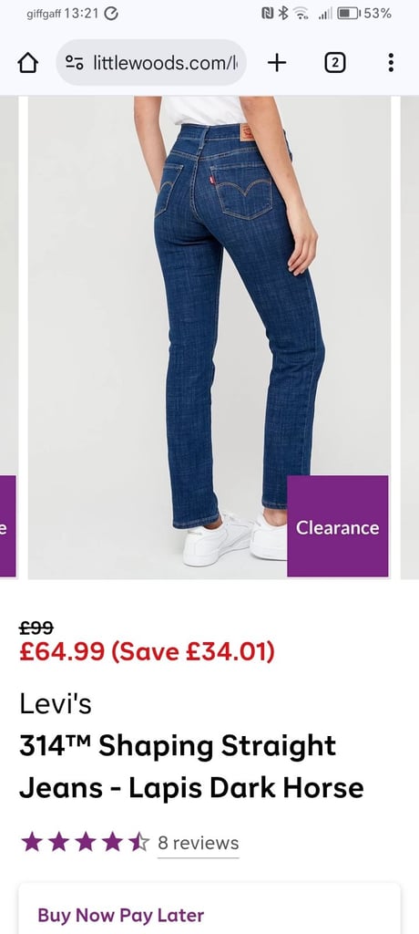Tap the Levi's brand name
This screenshot has height=934, width=419.
[x=56, y=703]
